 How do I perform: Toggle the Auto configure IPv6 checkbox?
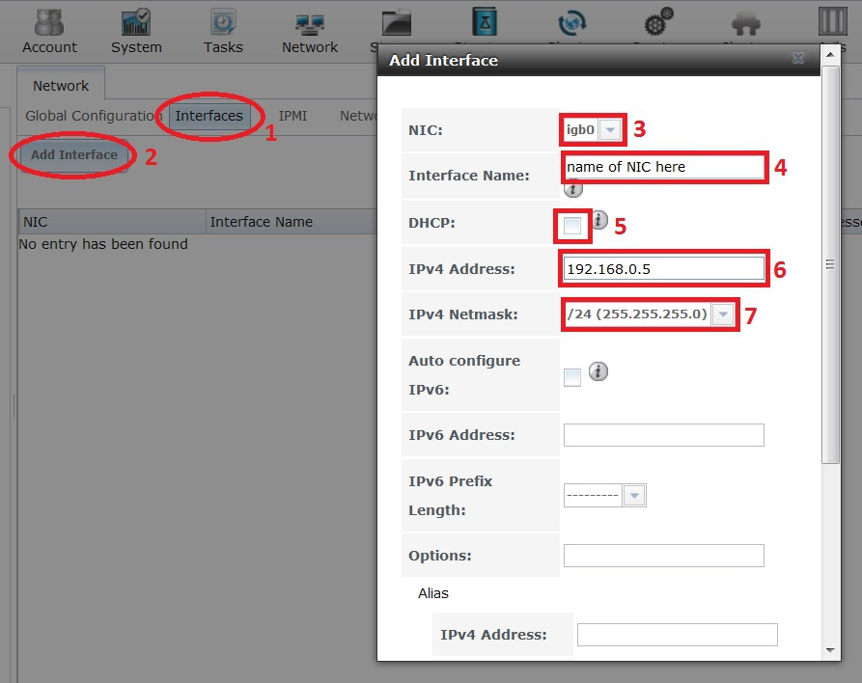coord(572,377)
